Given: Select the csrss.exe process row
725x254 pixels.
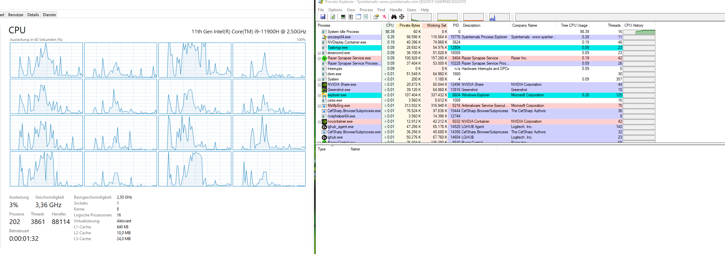Looking at the screenshot, I should pyautogui.click(x=486, y=100).
